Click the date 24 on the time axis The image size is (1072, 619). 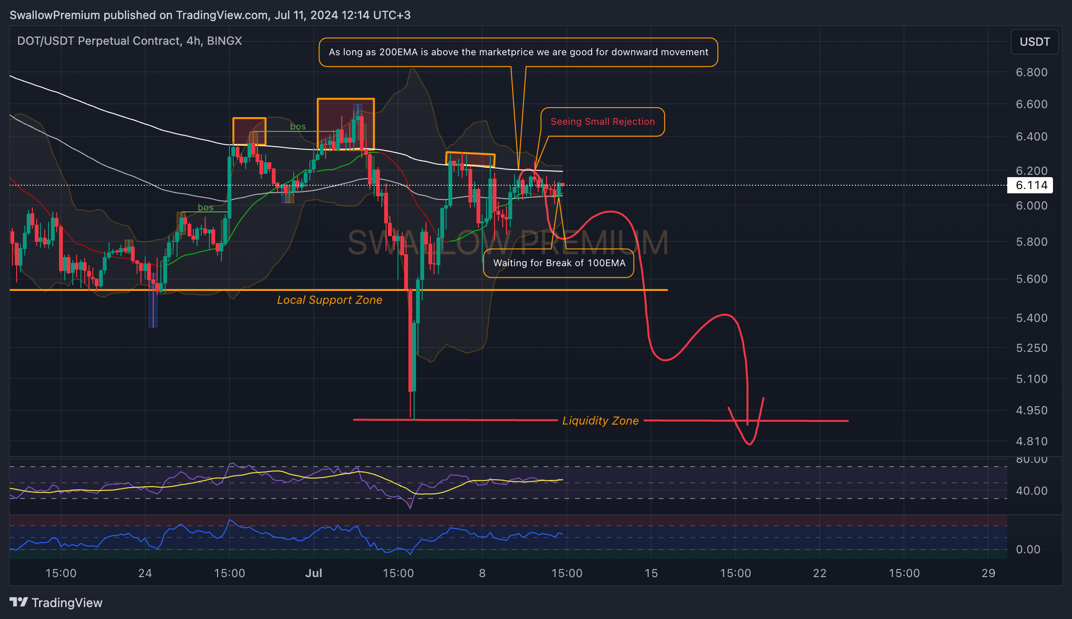[145, 573]
